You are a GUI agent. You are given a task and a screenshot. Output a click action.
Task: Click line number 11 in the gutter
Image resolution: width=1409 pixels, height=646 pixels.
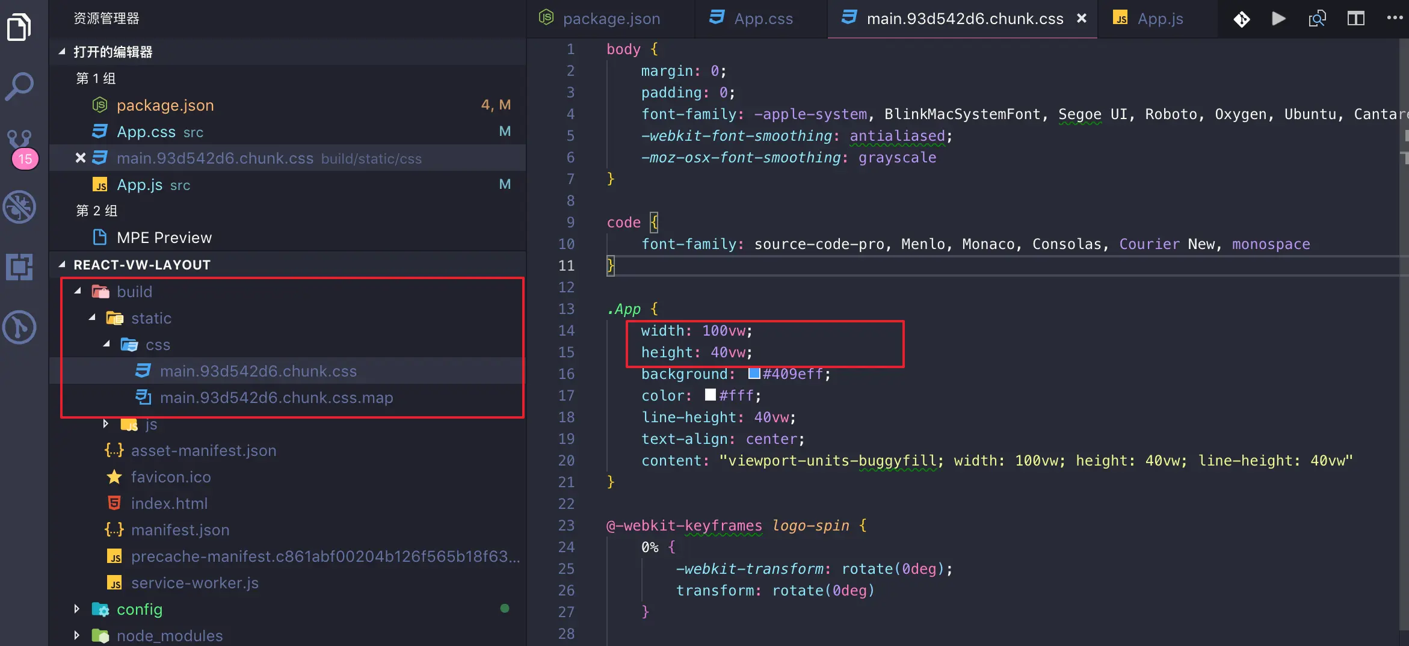[566, 265]
